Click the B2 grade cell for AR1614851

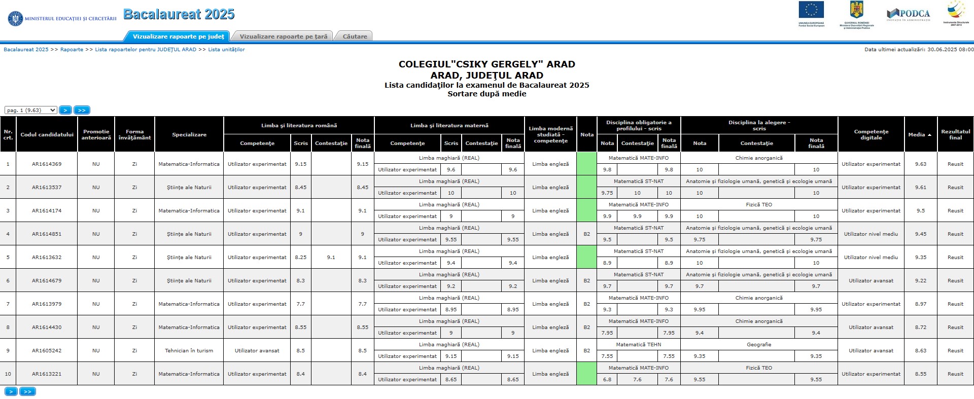[x=586, y=234]
